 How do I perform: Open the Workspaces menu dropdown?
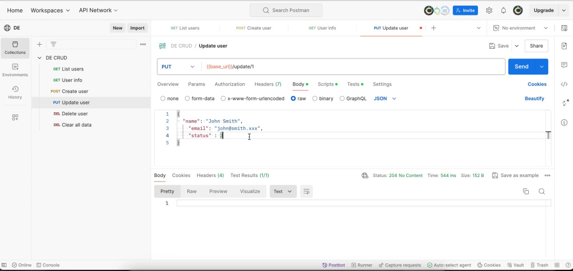click(50, 10)
